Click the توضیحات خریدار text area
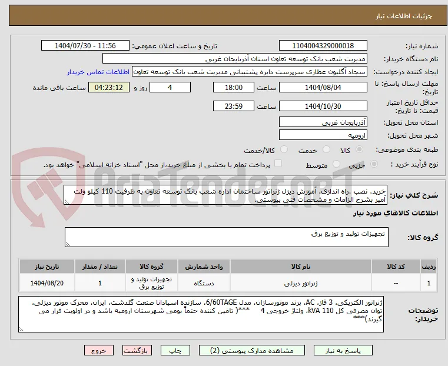Image resolution: width=448 pixels, height=366 pixels. (x=201, y=314)
